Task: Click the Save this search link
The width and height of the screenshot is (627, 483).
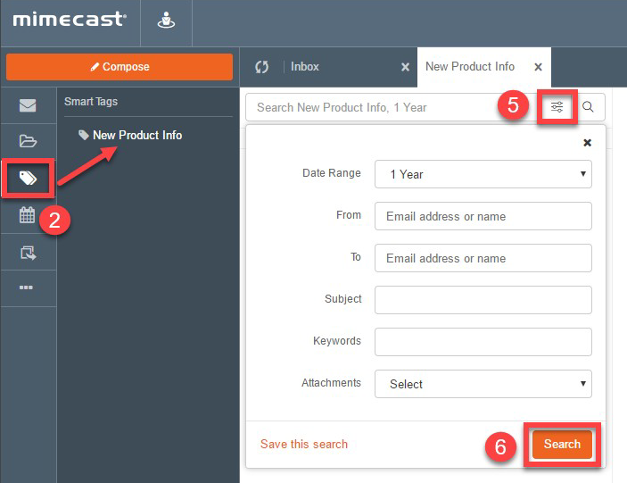Action: pyautogui.click(x=304, y=444)
